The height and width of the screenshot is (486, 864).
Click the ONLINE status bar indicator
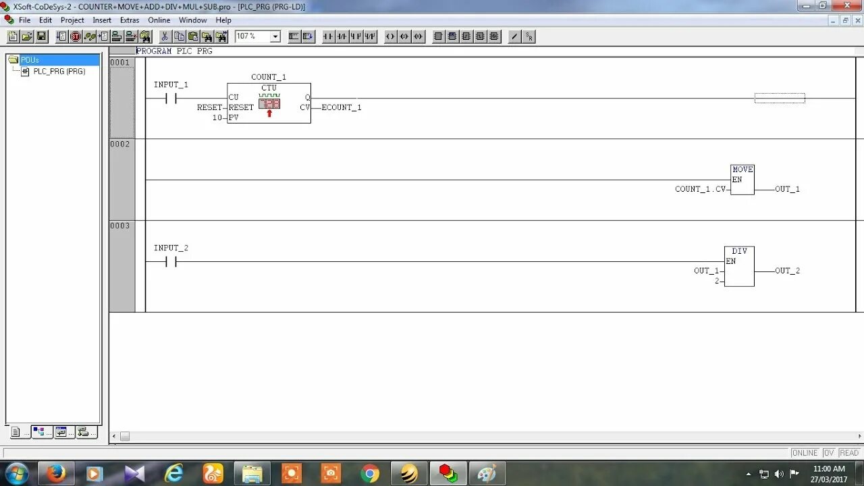point(805,453)
